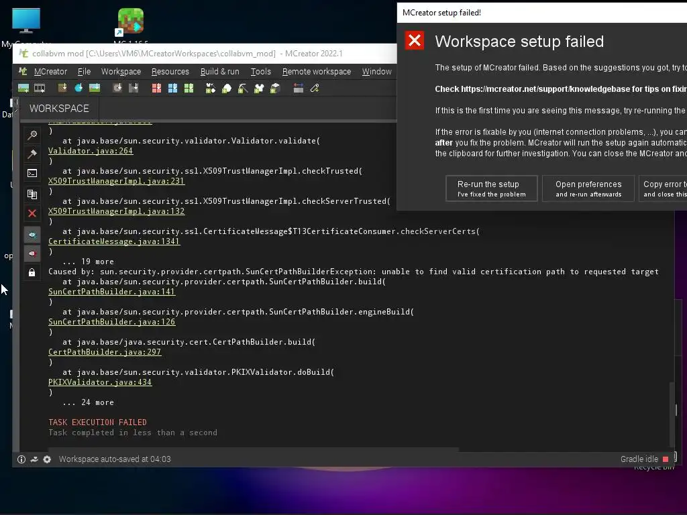Click the Open preferences button in the dialog
The image size is (687, 515).
click(588, 188)
